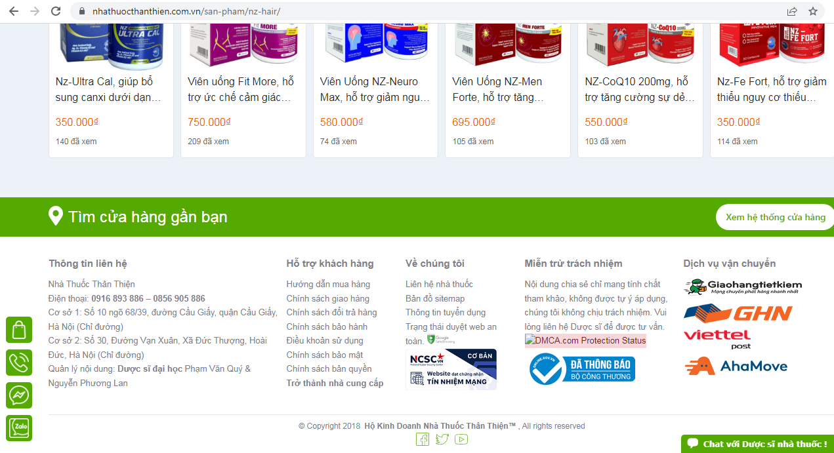Reload the page using browser refresh
834x453 pixels.
coord(56,11)
